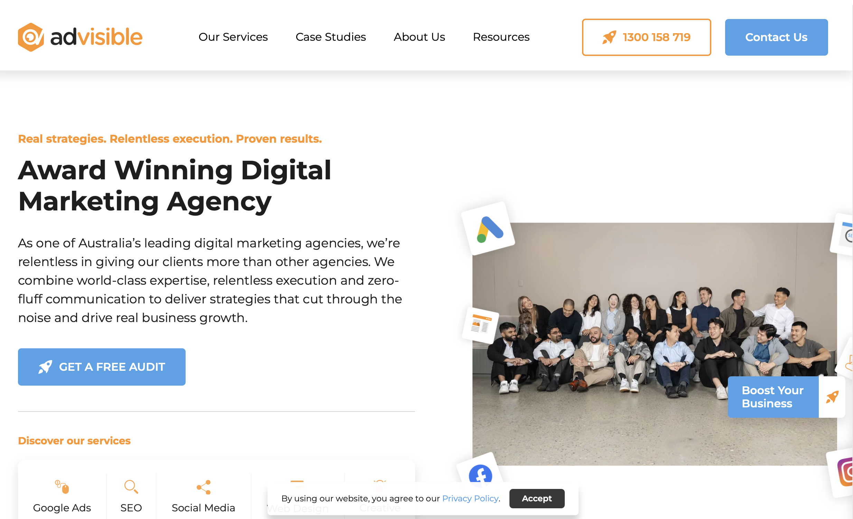
Task: Click the team group photo
Action: (x=654, y=344)
